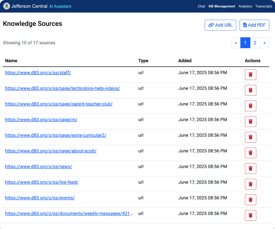Click the news row's 'url' type cell
275x229 pixels.
coord(141,167)
